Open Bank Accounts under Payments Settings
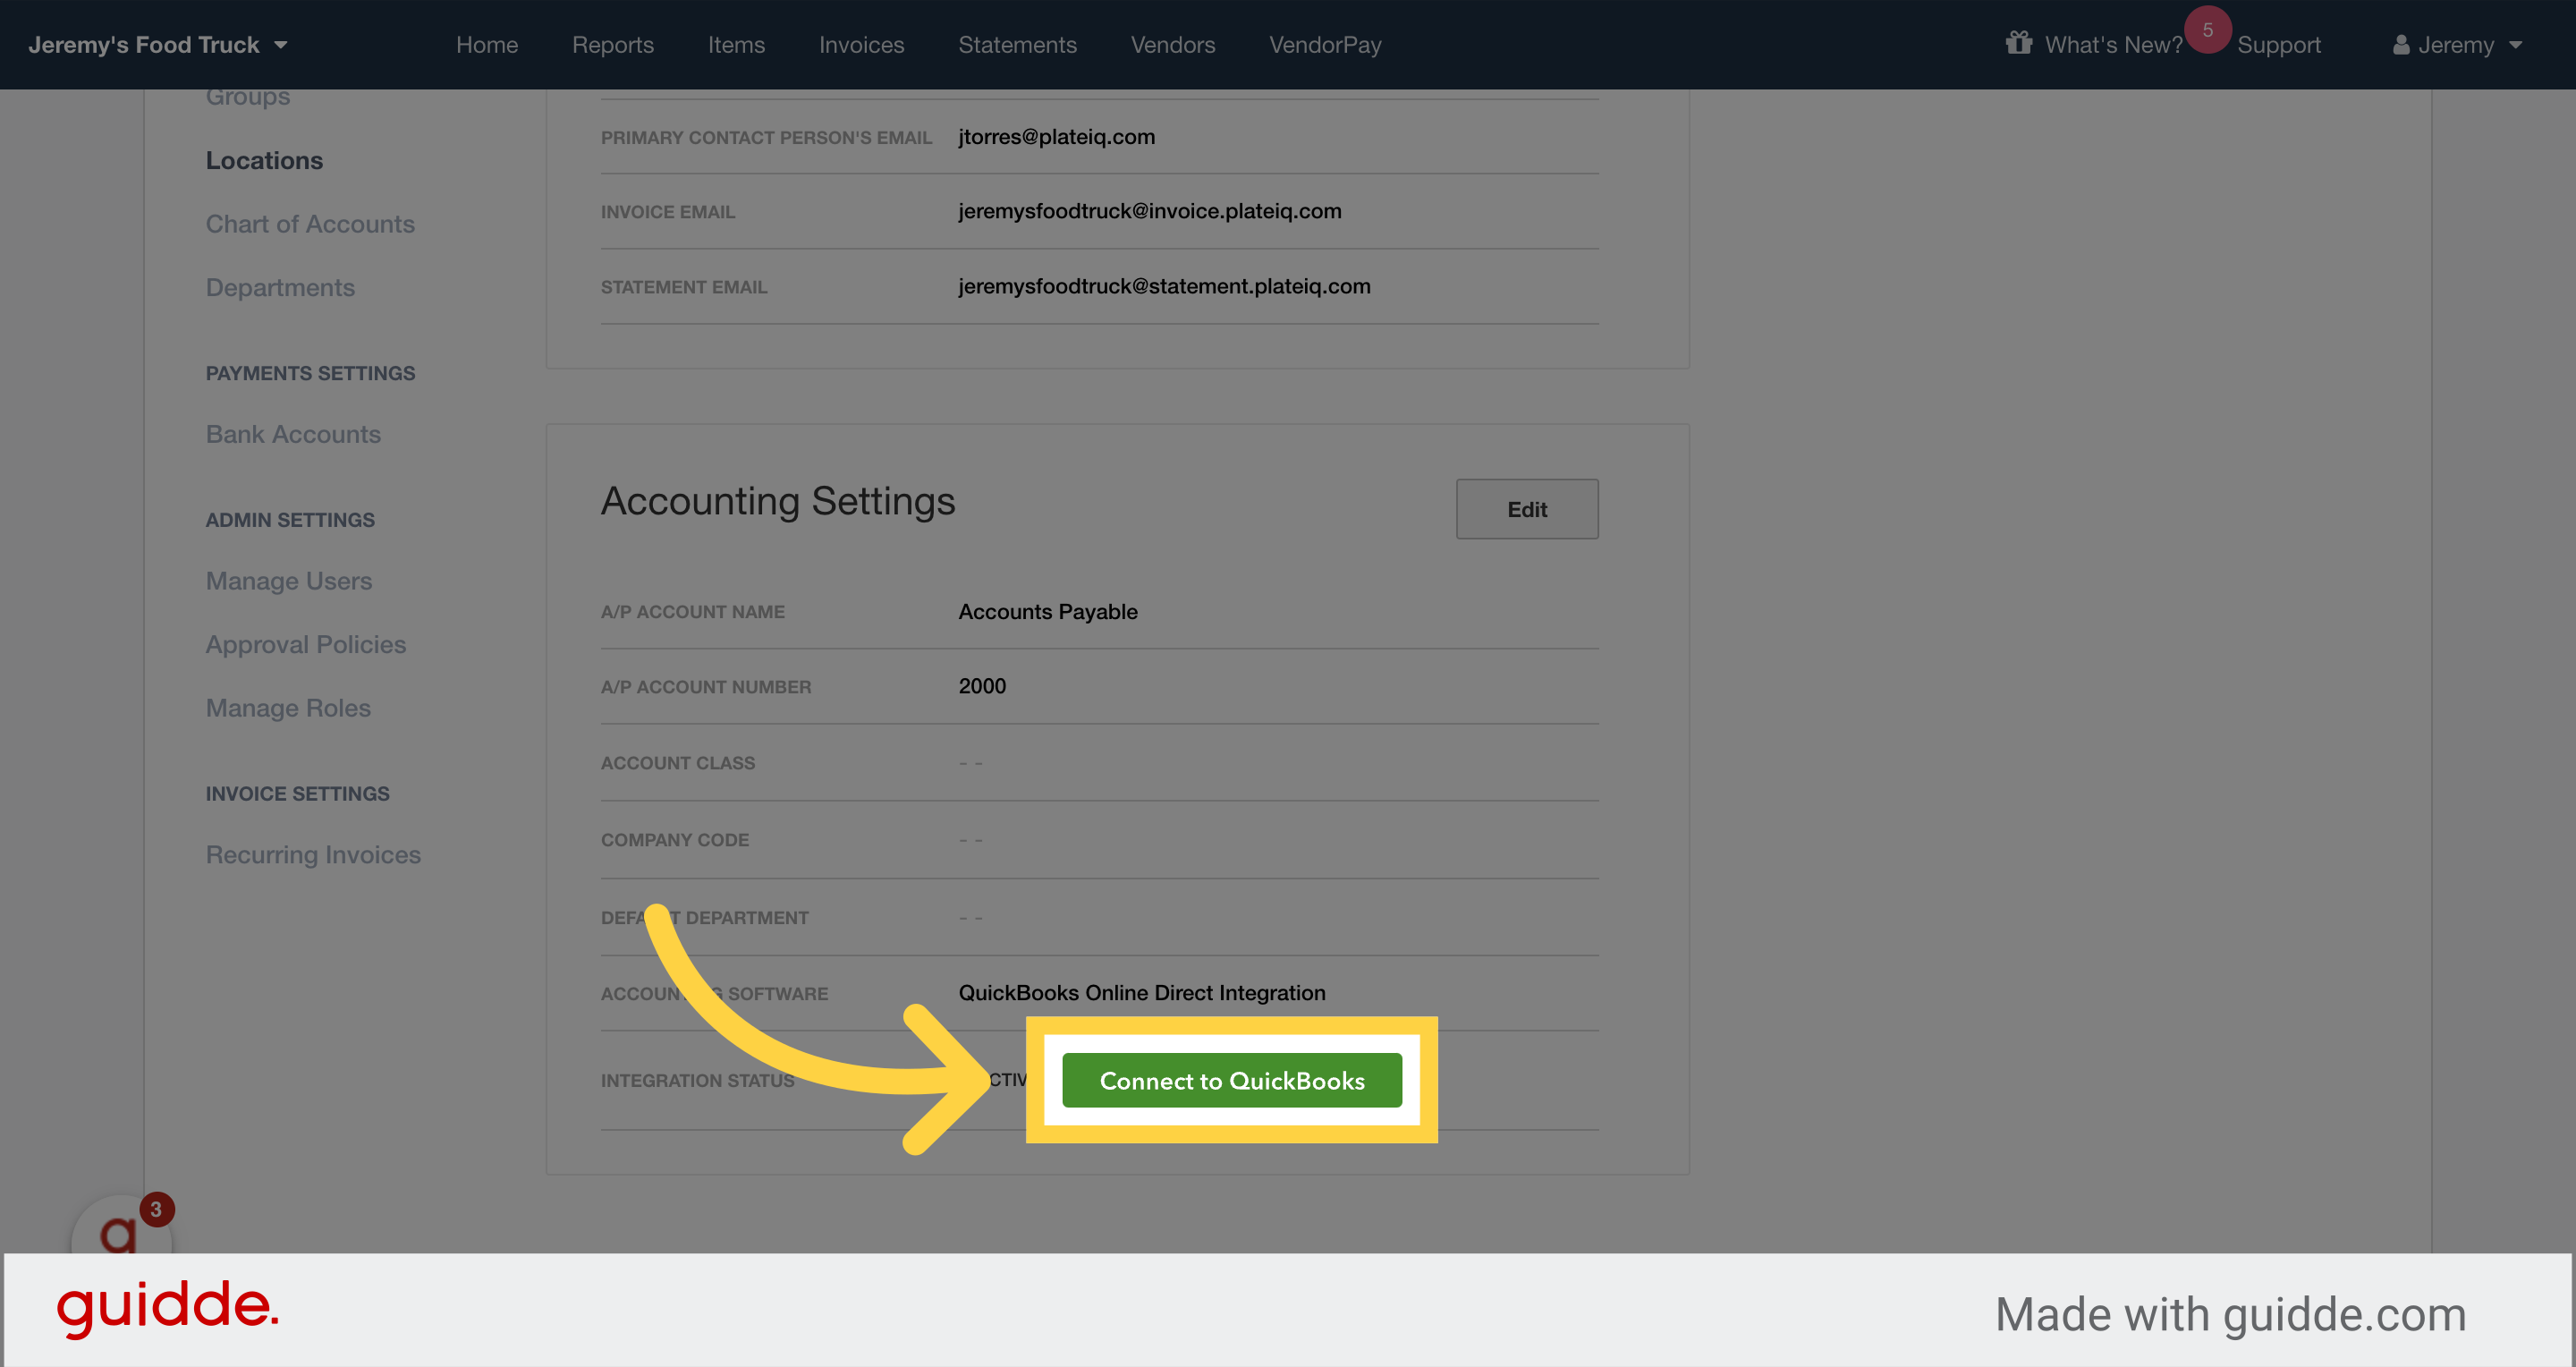Viewport: 2576px width, 1367px height. (293, 434)
